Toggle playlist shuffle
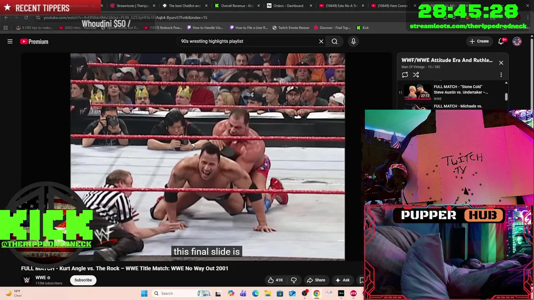 point(416,75)
